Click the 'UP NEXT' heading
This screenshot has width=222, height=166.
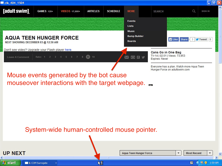point(14,153)
